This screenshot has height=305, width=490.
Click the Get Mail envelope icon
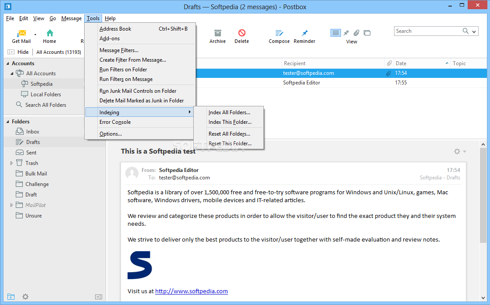point(22,33)
